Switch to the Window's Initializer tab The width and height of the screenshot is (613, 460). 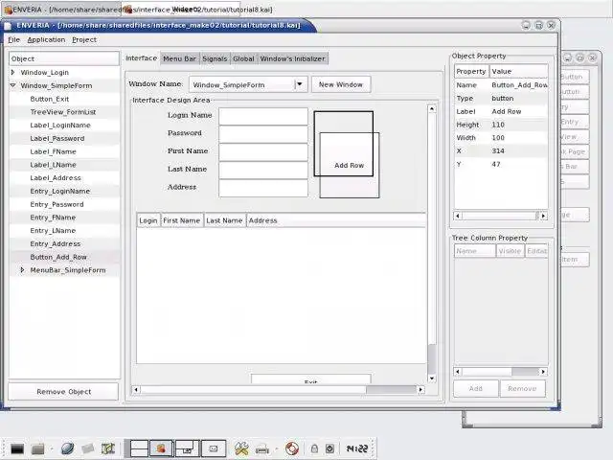292,58
